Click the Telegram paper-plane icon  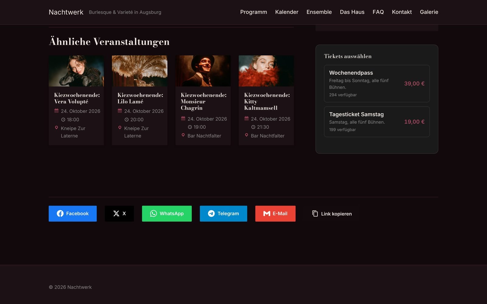(x=211, y=214)
